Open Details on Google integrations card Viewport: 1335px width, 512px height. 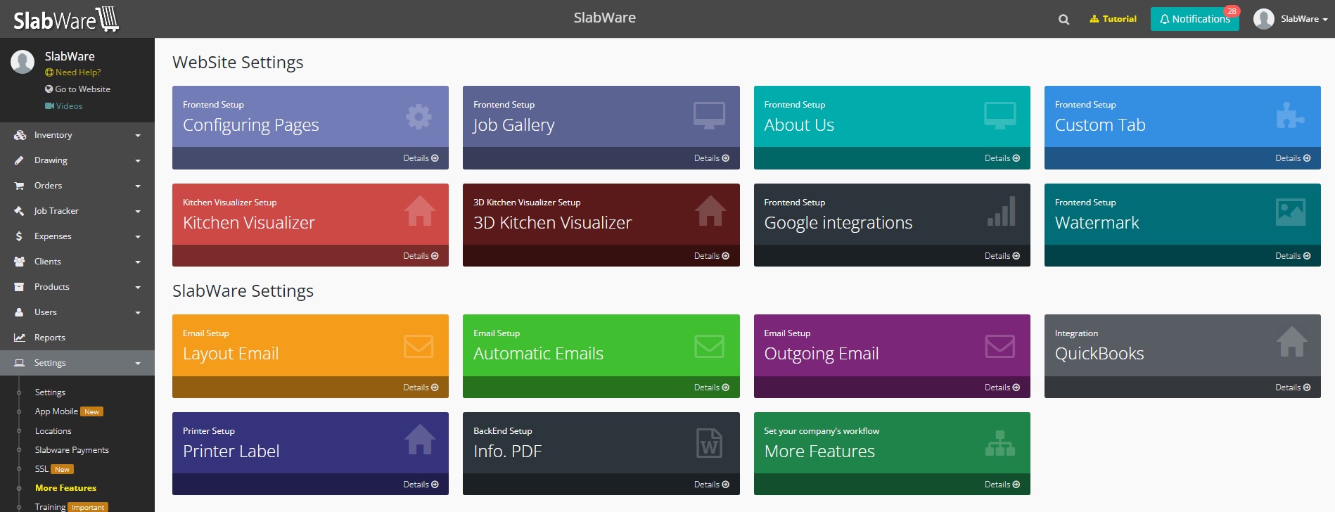click(1002, 256)
